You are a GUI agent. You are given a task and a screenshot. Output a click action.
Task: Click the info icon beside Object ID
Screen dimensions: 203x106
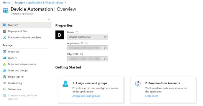(81, 54)
